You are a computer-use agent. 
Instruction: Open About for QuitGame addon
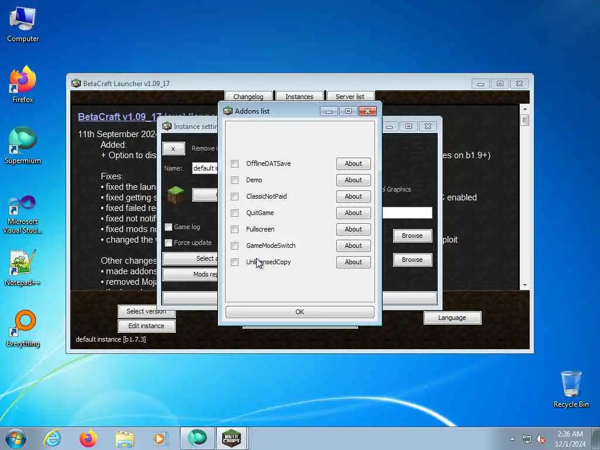(x=353, y=213)
